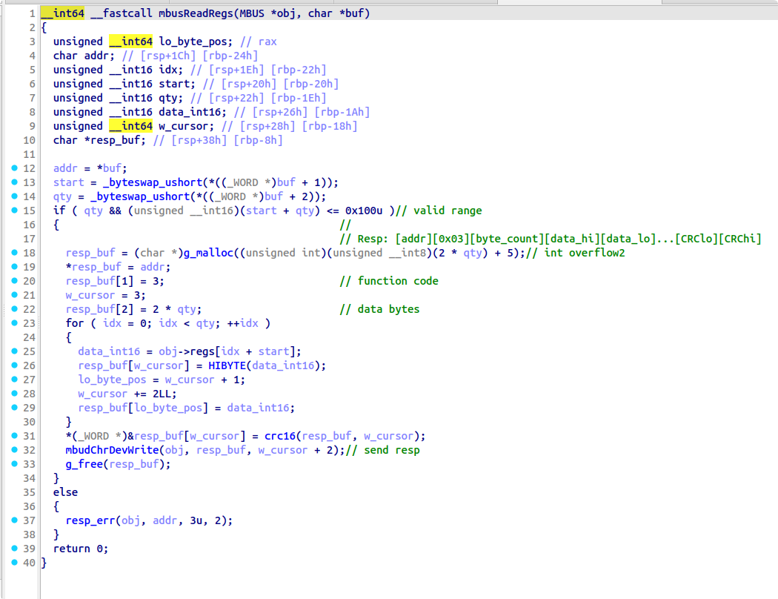Click the crc16 function call
Screen dimensions: 778x599
click(x=279, y=435)
